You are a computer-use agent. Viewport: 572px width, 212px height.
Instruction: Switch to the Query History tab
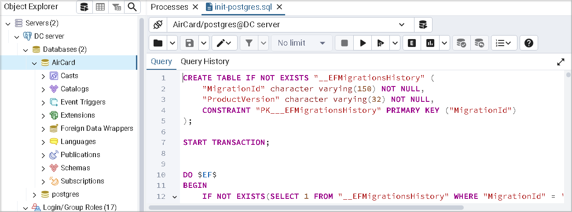205,61
